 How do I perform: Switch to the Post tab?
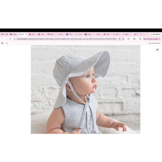98,34
